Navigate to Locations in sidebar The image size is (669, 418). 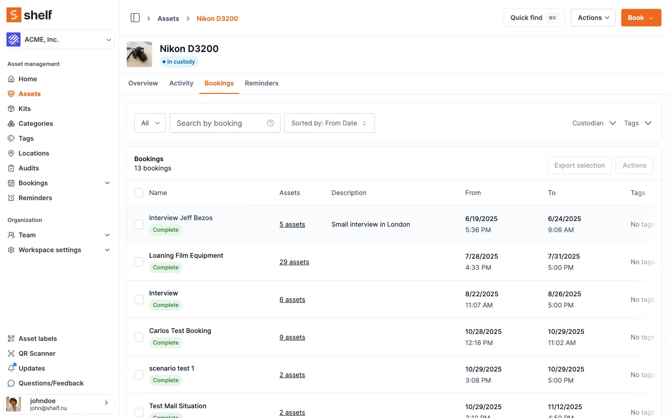click(33, 153)
